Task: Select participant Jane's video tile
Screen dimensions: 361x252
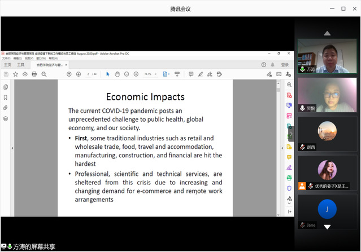Action: coord(327,211)
